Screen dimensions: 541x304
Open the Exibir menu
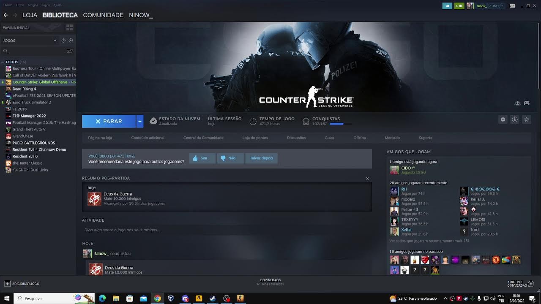tap(20, 5)
